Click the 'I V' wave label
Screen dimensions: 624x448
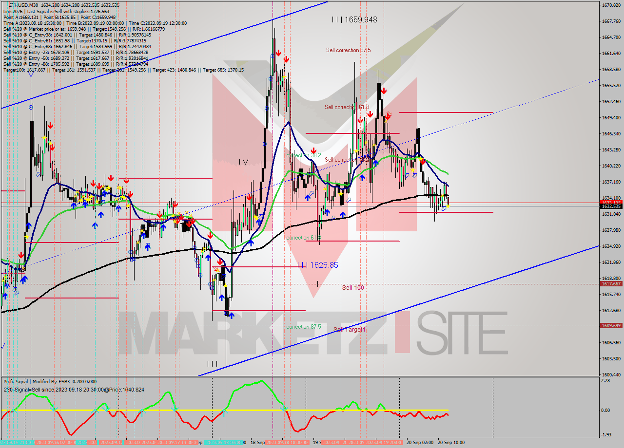243,161
